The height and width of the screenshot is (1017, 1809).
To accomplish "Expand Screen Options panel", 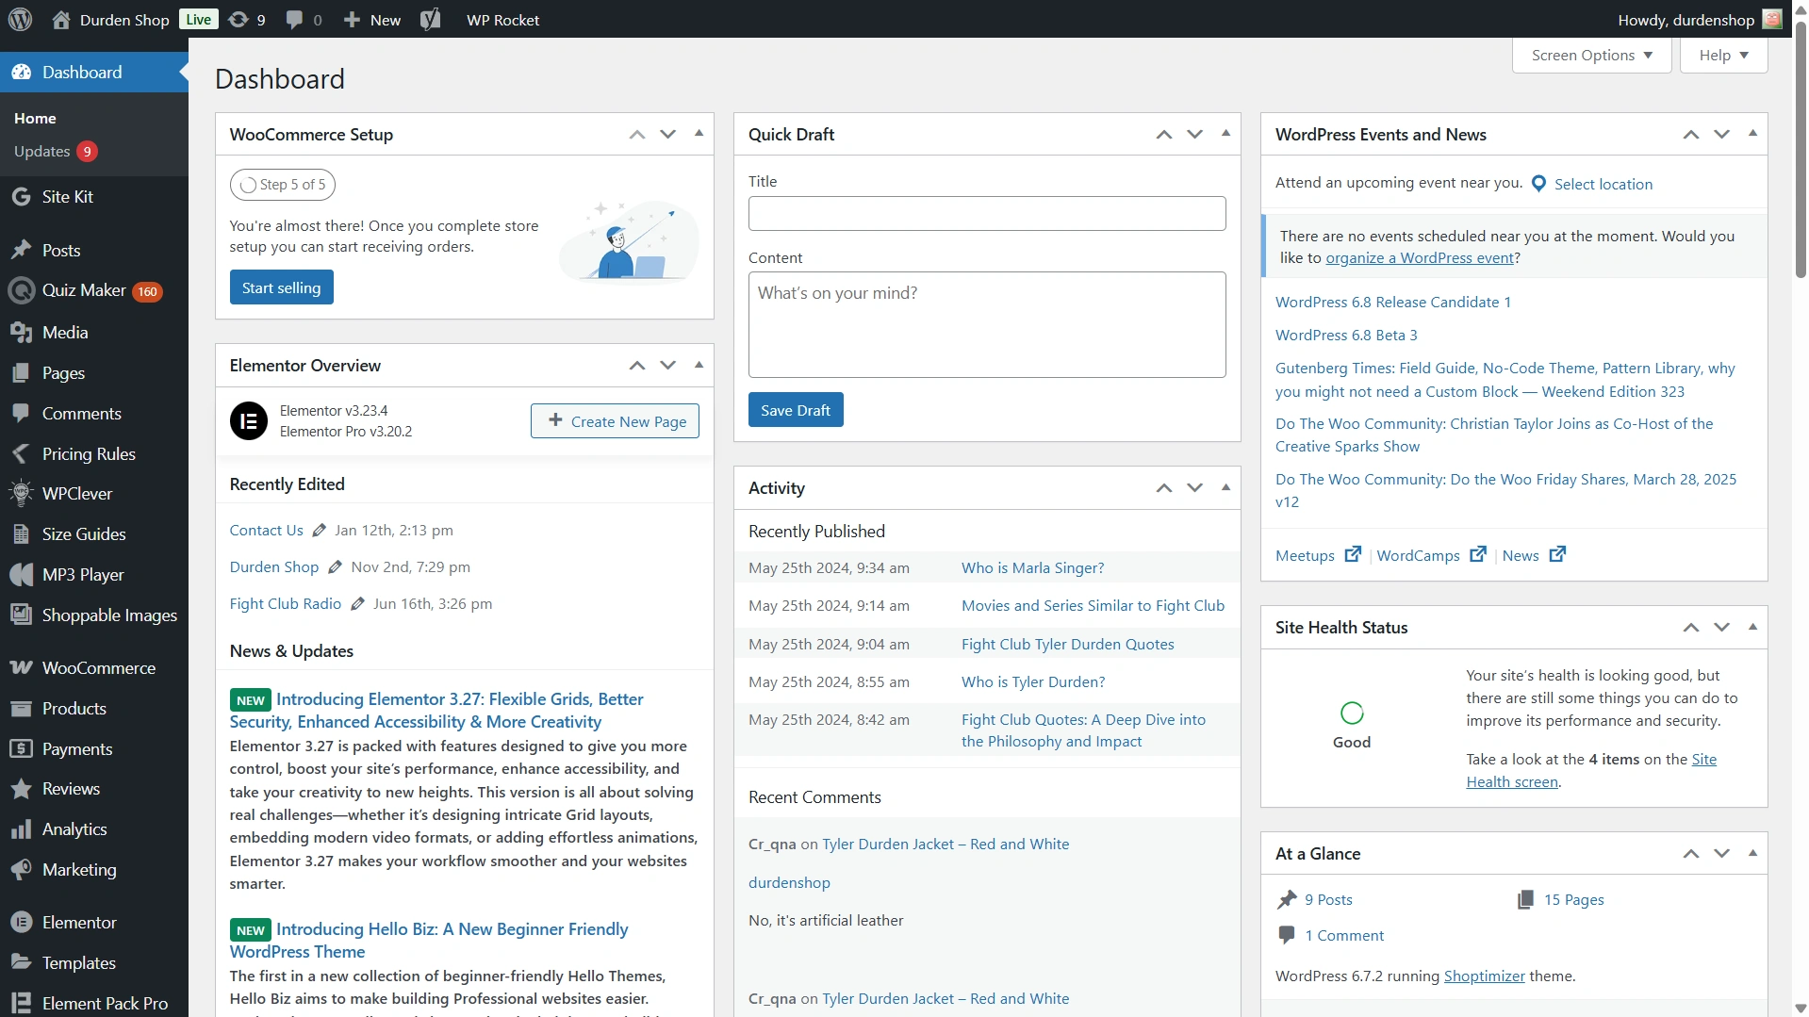I will 1591,55.
